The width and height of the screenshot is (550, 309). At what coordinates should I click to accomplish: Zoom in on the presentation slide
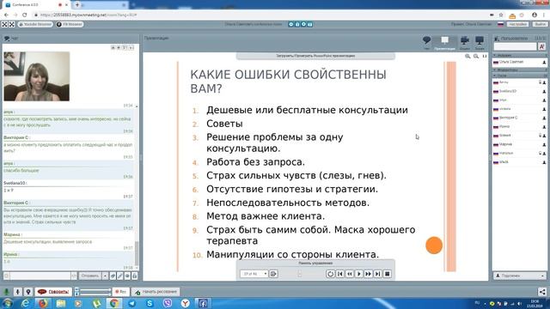point(467,56)
